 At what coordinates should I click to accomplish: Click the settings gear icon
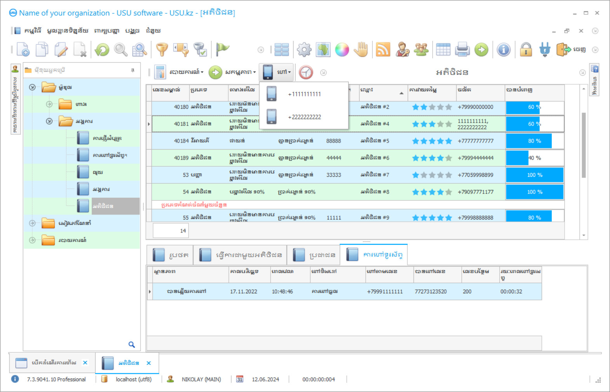(x=304, y=50)
